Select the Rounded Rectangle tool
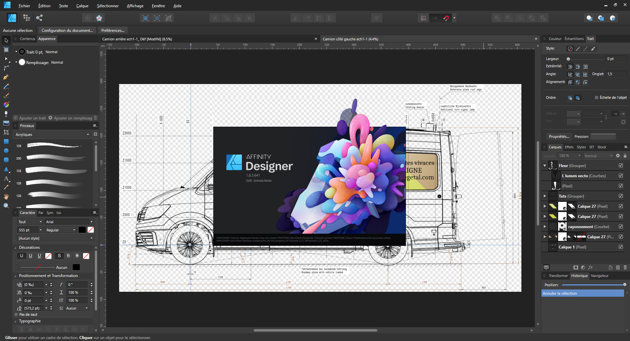 (x=6, y=160)
